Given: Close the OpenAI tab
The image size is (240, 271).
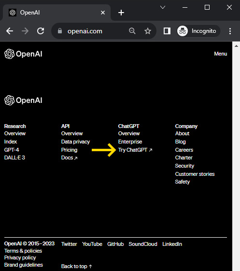Looking at the screenshot, I should point(103,13).
